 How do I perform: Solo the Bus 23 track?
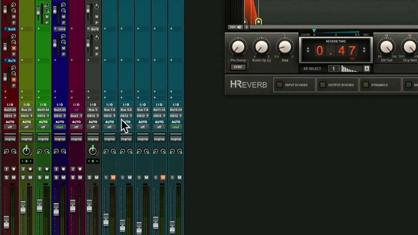[23, 178]
